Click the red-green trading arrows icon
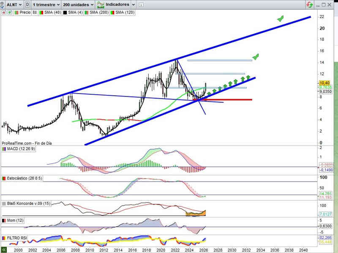This screenshot has height=253, width=338. coord(310,5)
